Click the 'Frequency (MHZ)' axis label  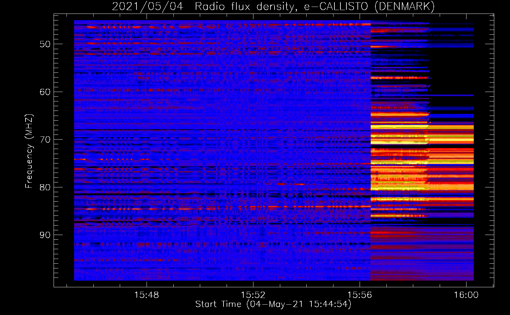coord(29,151)
